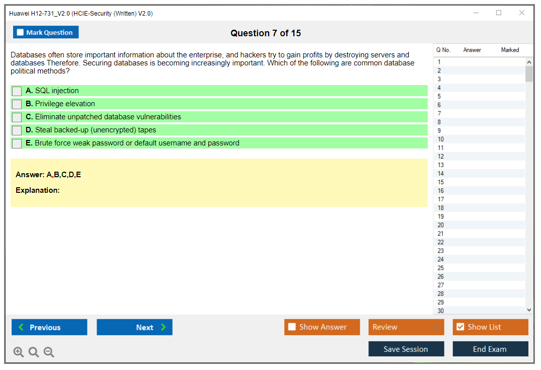Choose option E Brute force weak password

tap(17, 143)
